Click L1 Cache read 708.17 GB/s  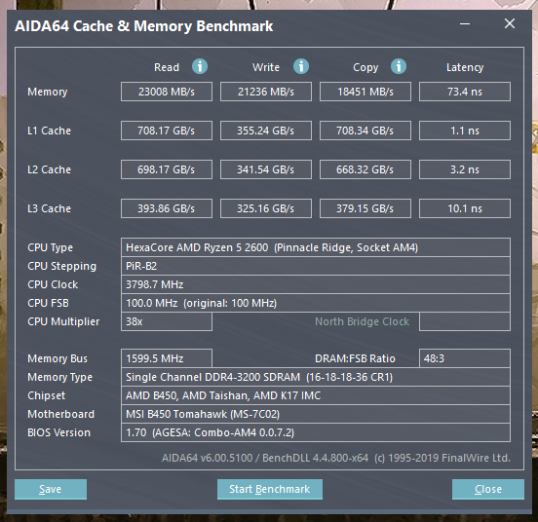(167, 130)
